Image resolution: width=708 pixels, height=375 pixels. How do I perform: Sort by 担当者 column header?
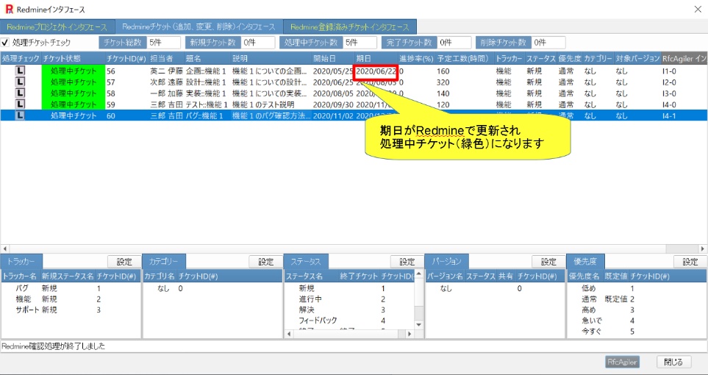click(x=166, y=59)
